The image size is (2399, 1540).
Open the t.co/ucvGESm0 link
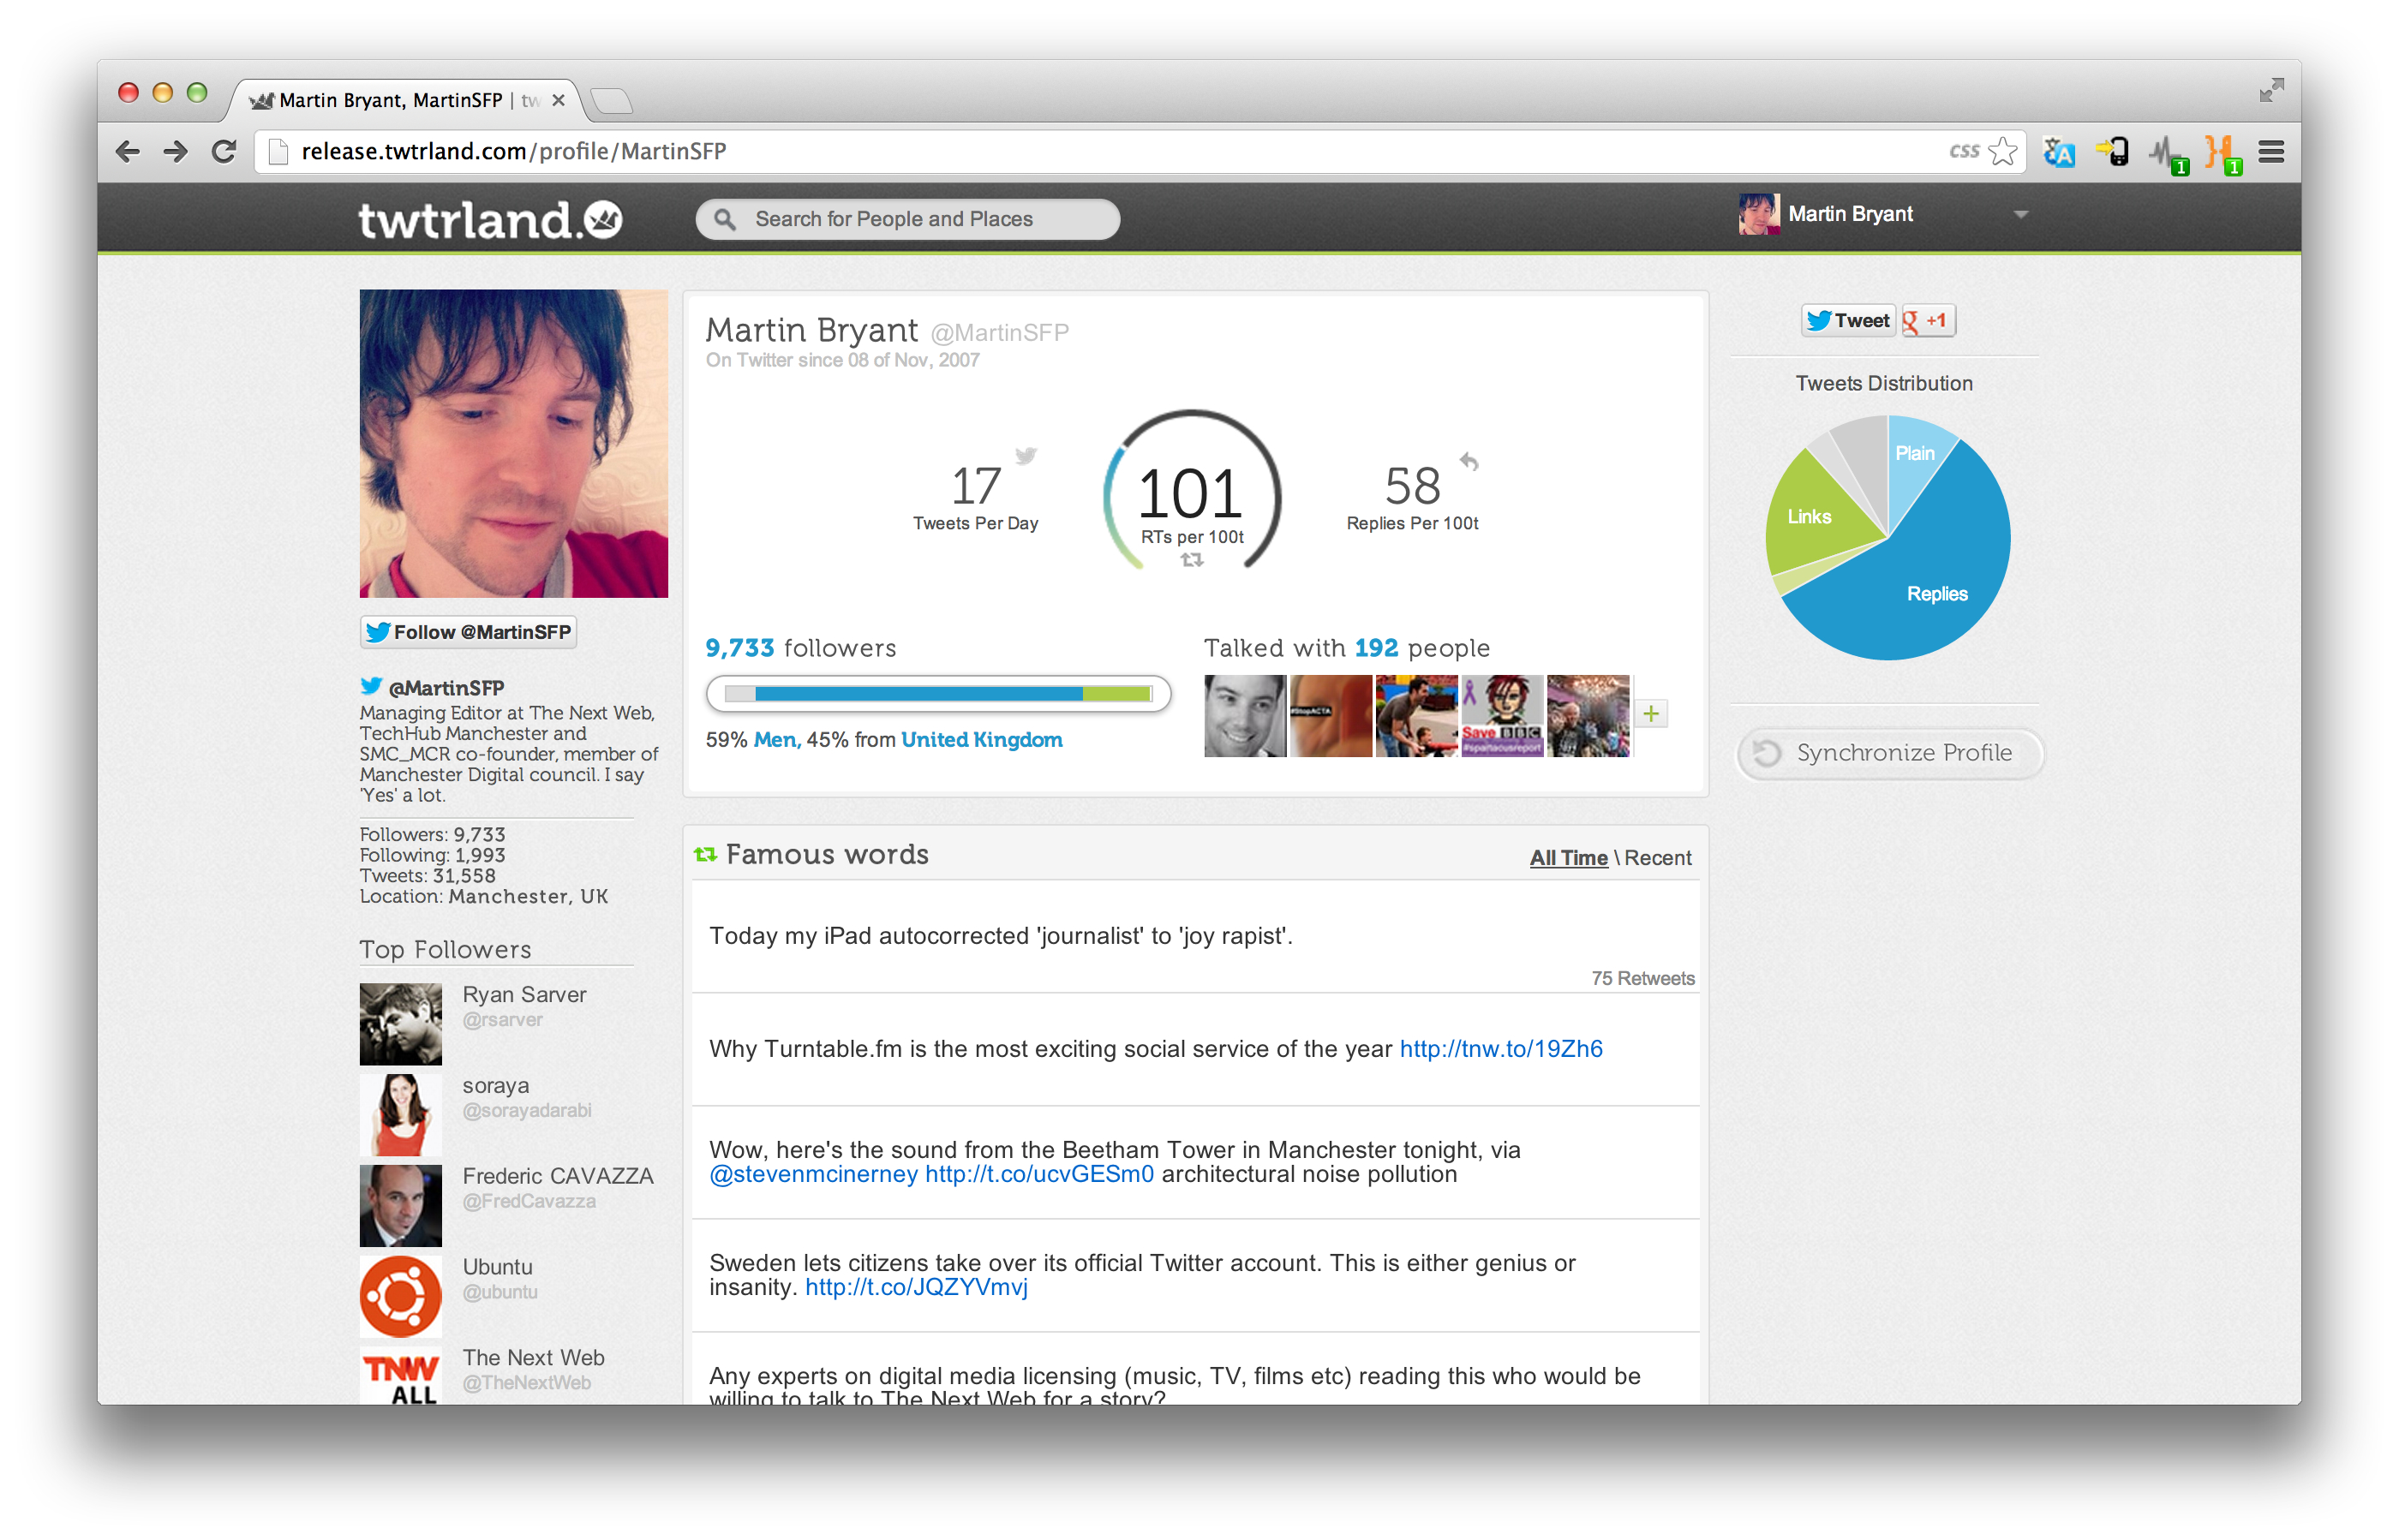click(1038, 1174)
